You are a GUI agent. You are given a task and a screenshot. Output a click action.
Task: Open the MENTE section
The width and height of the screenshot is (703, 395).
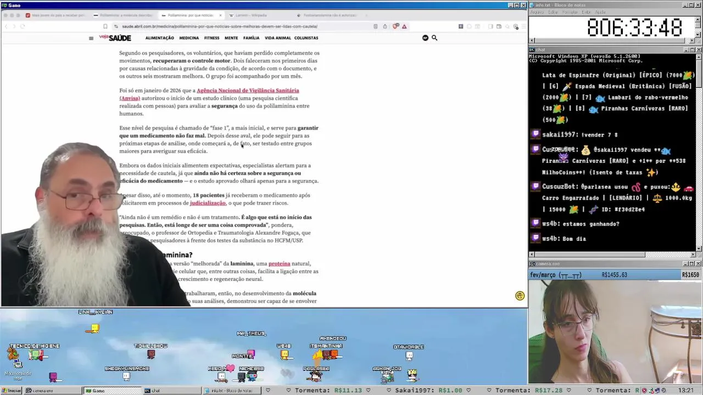[x=231, y=38]
